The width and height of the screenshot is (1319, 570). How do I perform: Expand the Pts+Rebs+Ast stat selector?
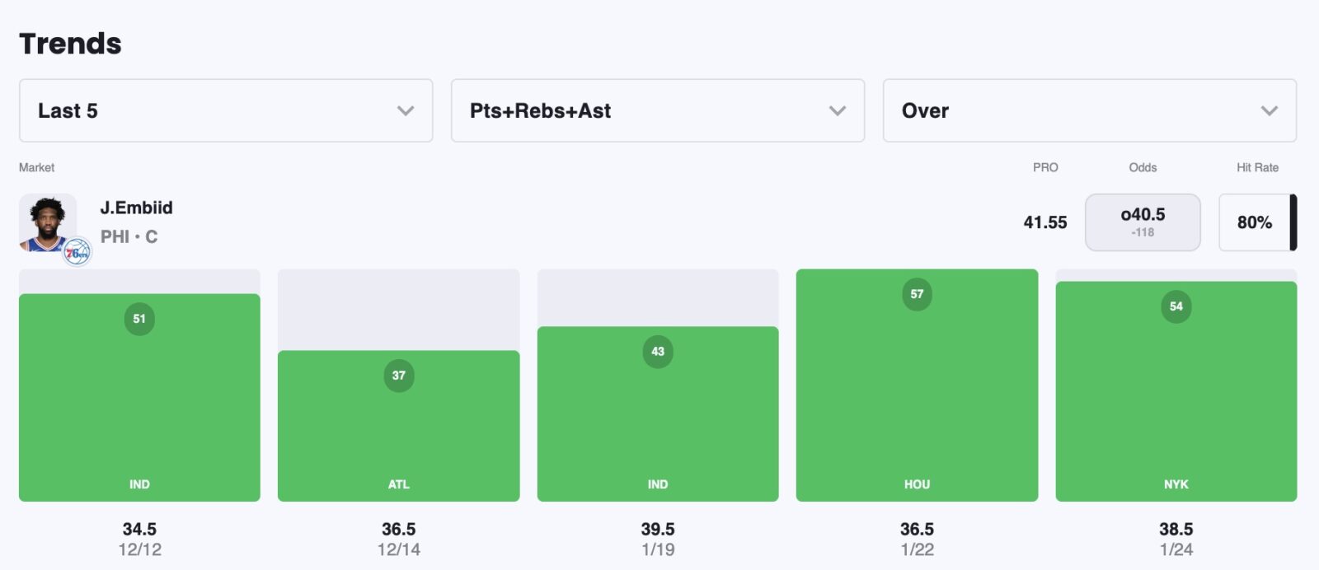657,110
